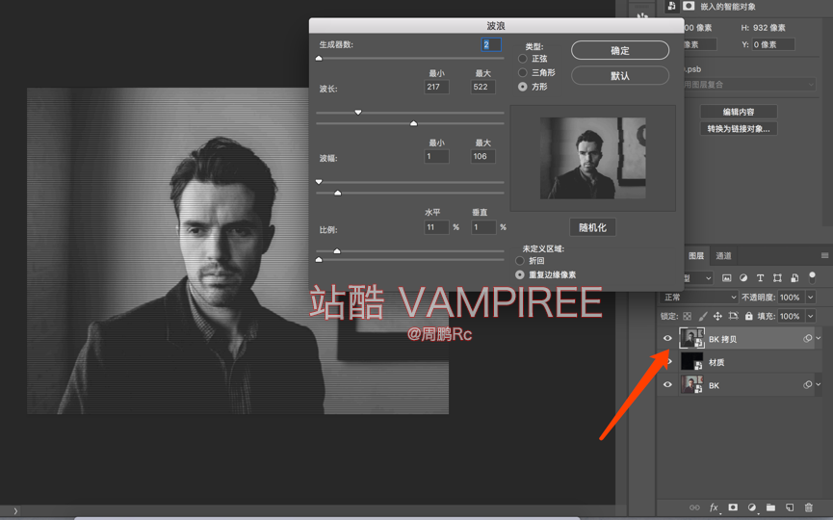Click the Y position field in Properties
Viewport: 833px width, 520px height.
773,44
